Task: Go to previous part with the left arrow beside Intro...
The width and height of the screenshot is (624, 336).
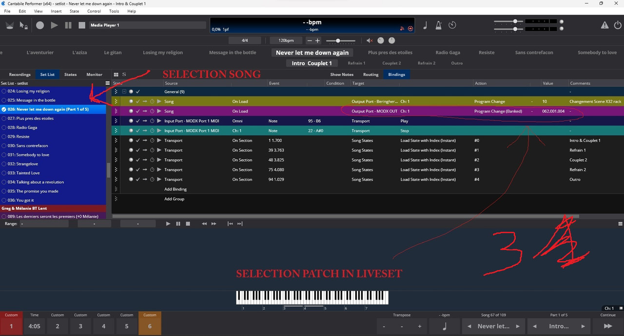Action: coord(535,326)
